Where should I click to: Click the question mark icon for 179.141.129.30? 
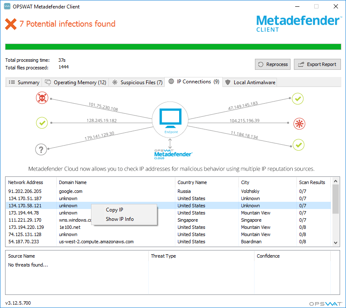41,149
